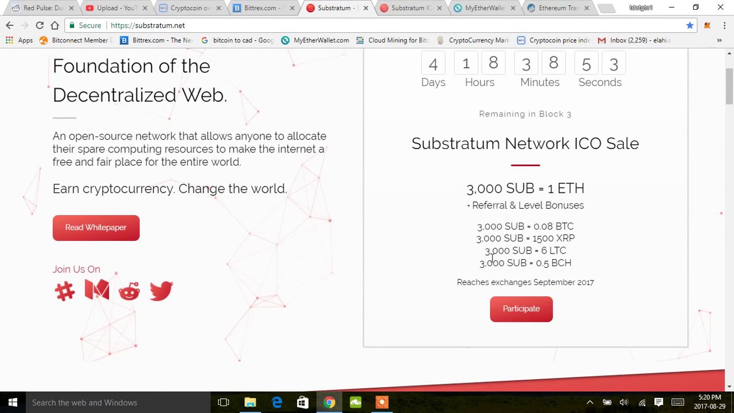Screen dimensions: 734x413
Task: Select the '3,000 SUB = 1 ETH' text
Action: pos(525,188)
